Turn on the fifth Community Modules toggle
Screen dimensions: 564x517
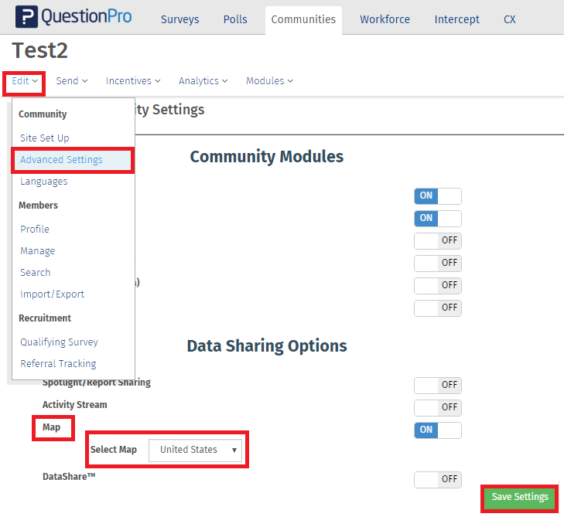click(437, 286)
